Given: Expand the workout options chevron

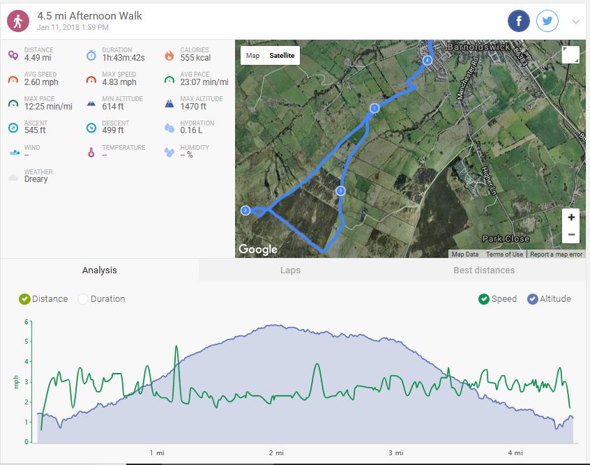Looking at the screenshot, I should click(575, 22).
